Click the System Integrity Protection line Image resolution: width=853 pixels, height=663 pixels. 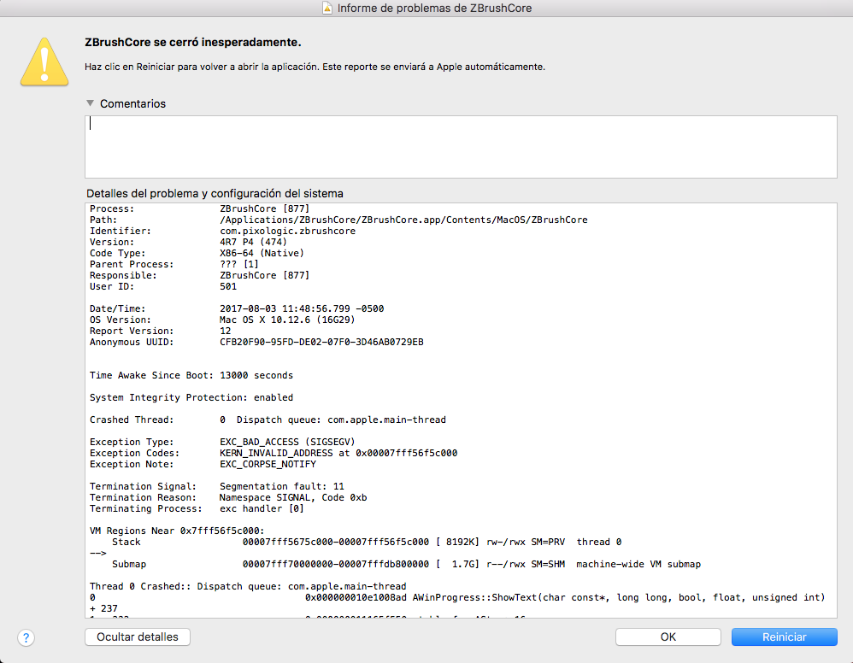click(191, 397)
